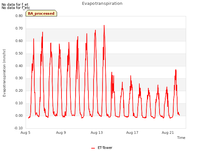This screenshot has height=154, width=205.
Task: Click the 0.50 y-axis tick label
Action: (19, 53)
